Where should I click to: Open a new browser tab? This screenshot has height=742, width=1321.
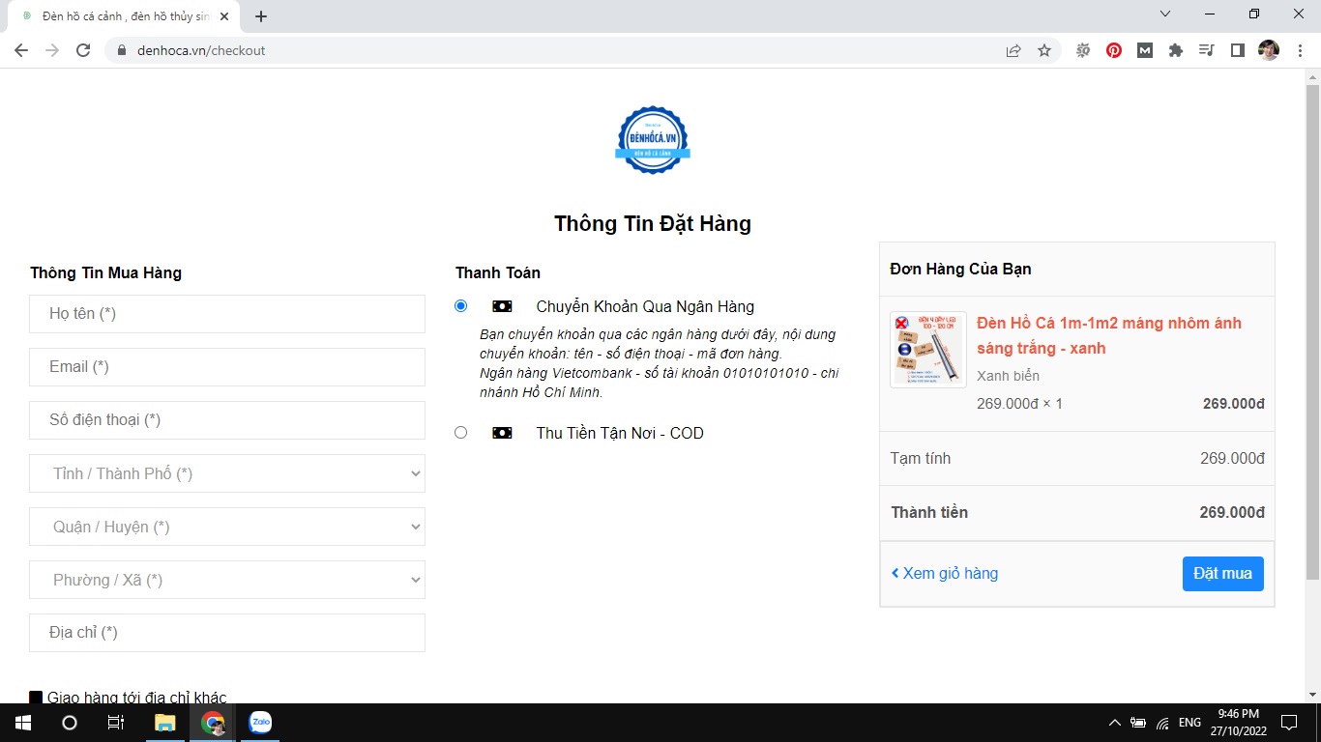261,16
